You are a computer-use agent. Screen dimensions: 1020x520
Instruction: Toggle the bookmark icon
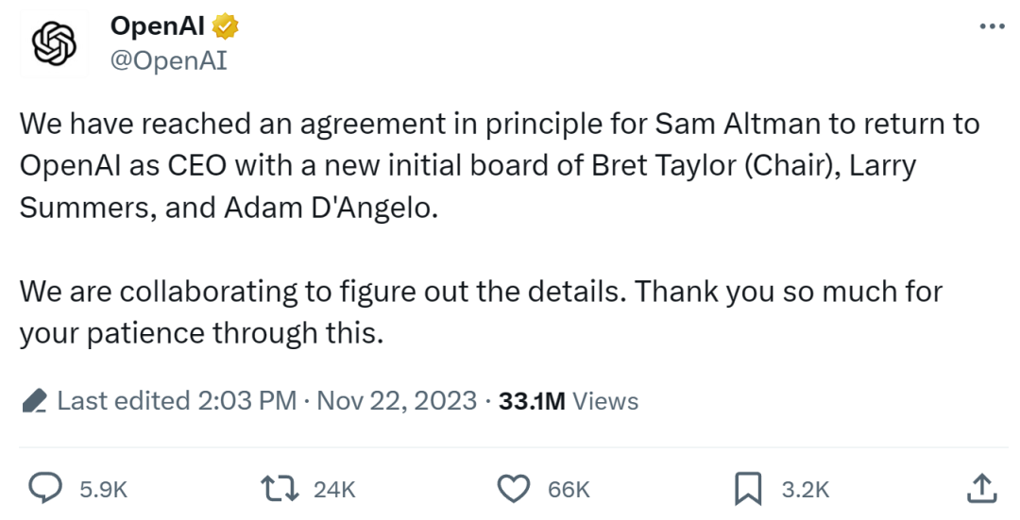(x=748, y=489)
